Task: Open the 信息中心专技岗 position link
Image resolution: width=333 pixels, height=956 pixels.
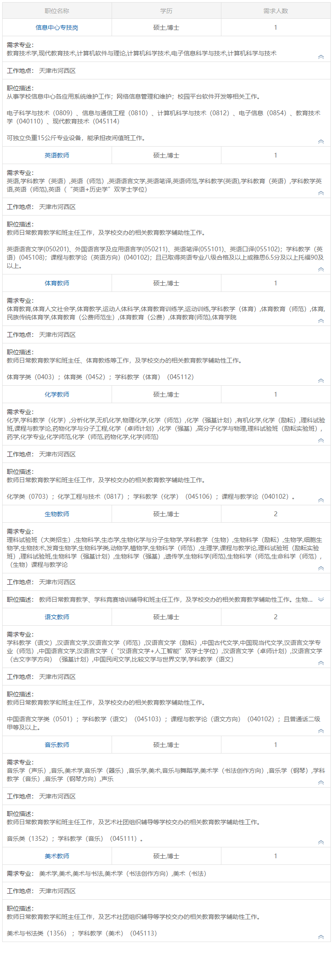Action: [x=57, y=27]
